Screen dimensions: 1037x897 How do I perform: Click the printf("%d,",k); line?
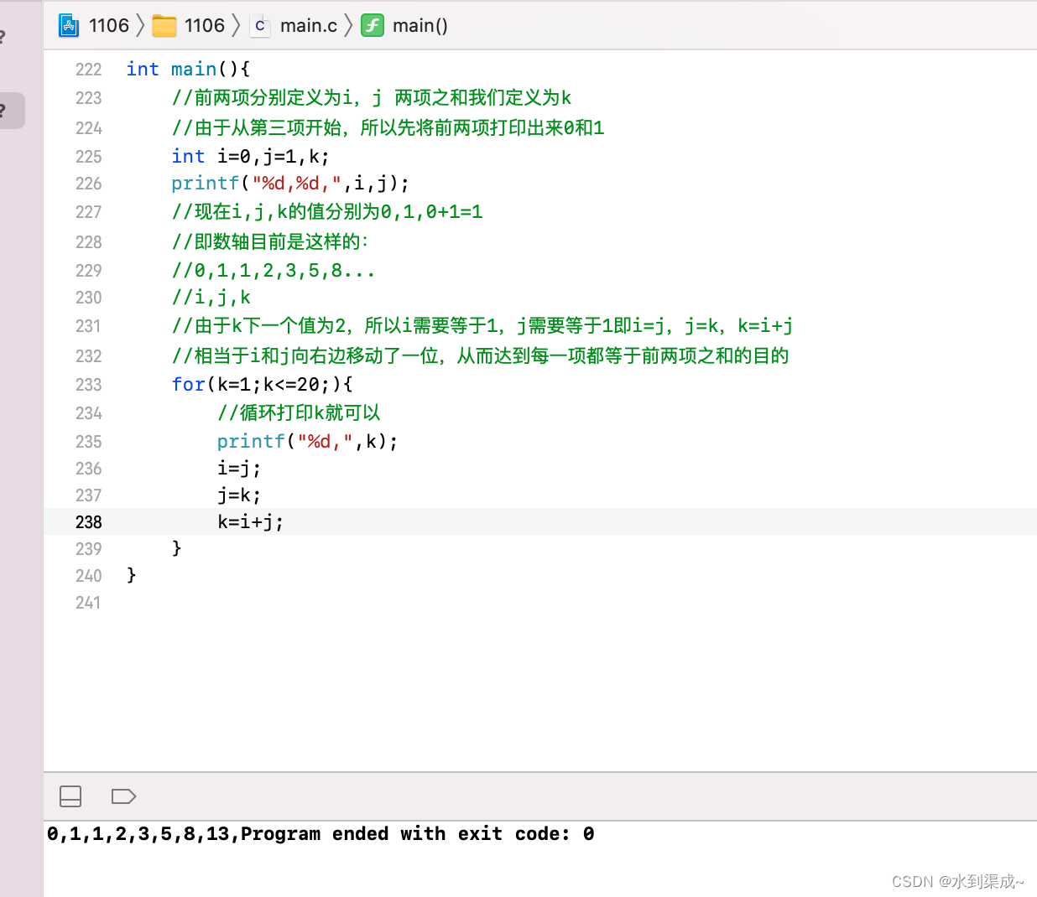click(307, 442)
